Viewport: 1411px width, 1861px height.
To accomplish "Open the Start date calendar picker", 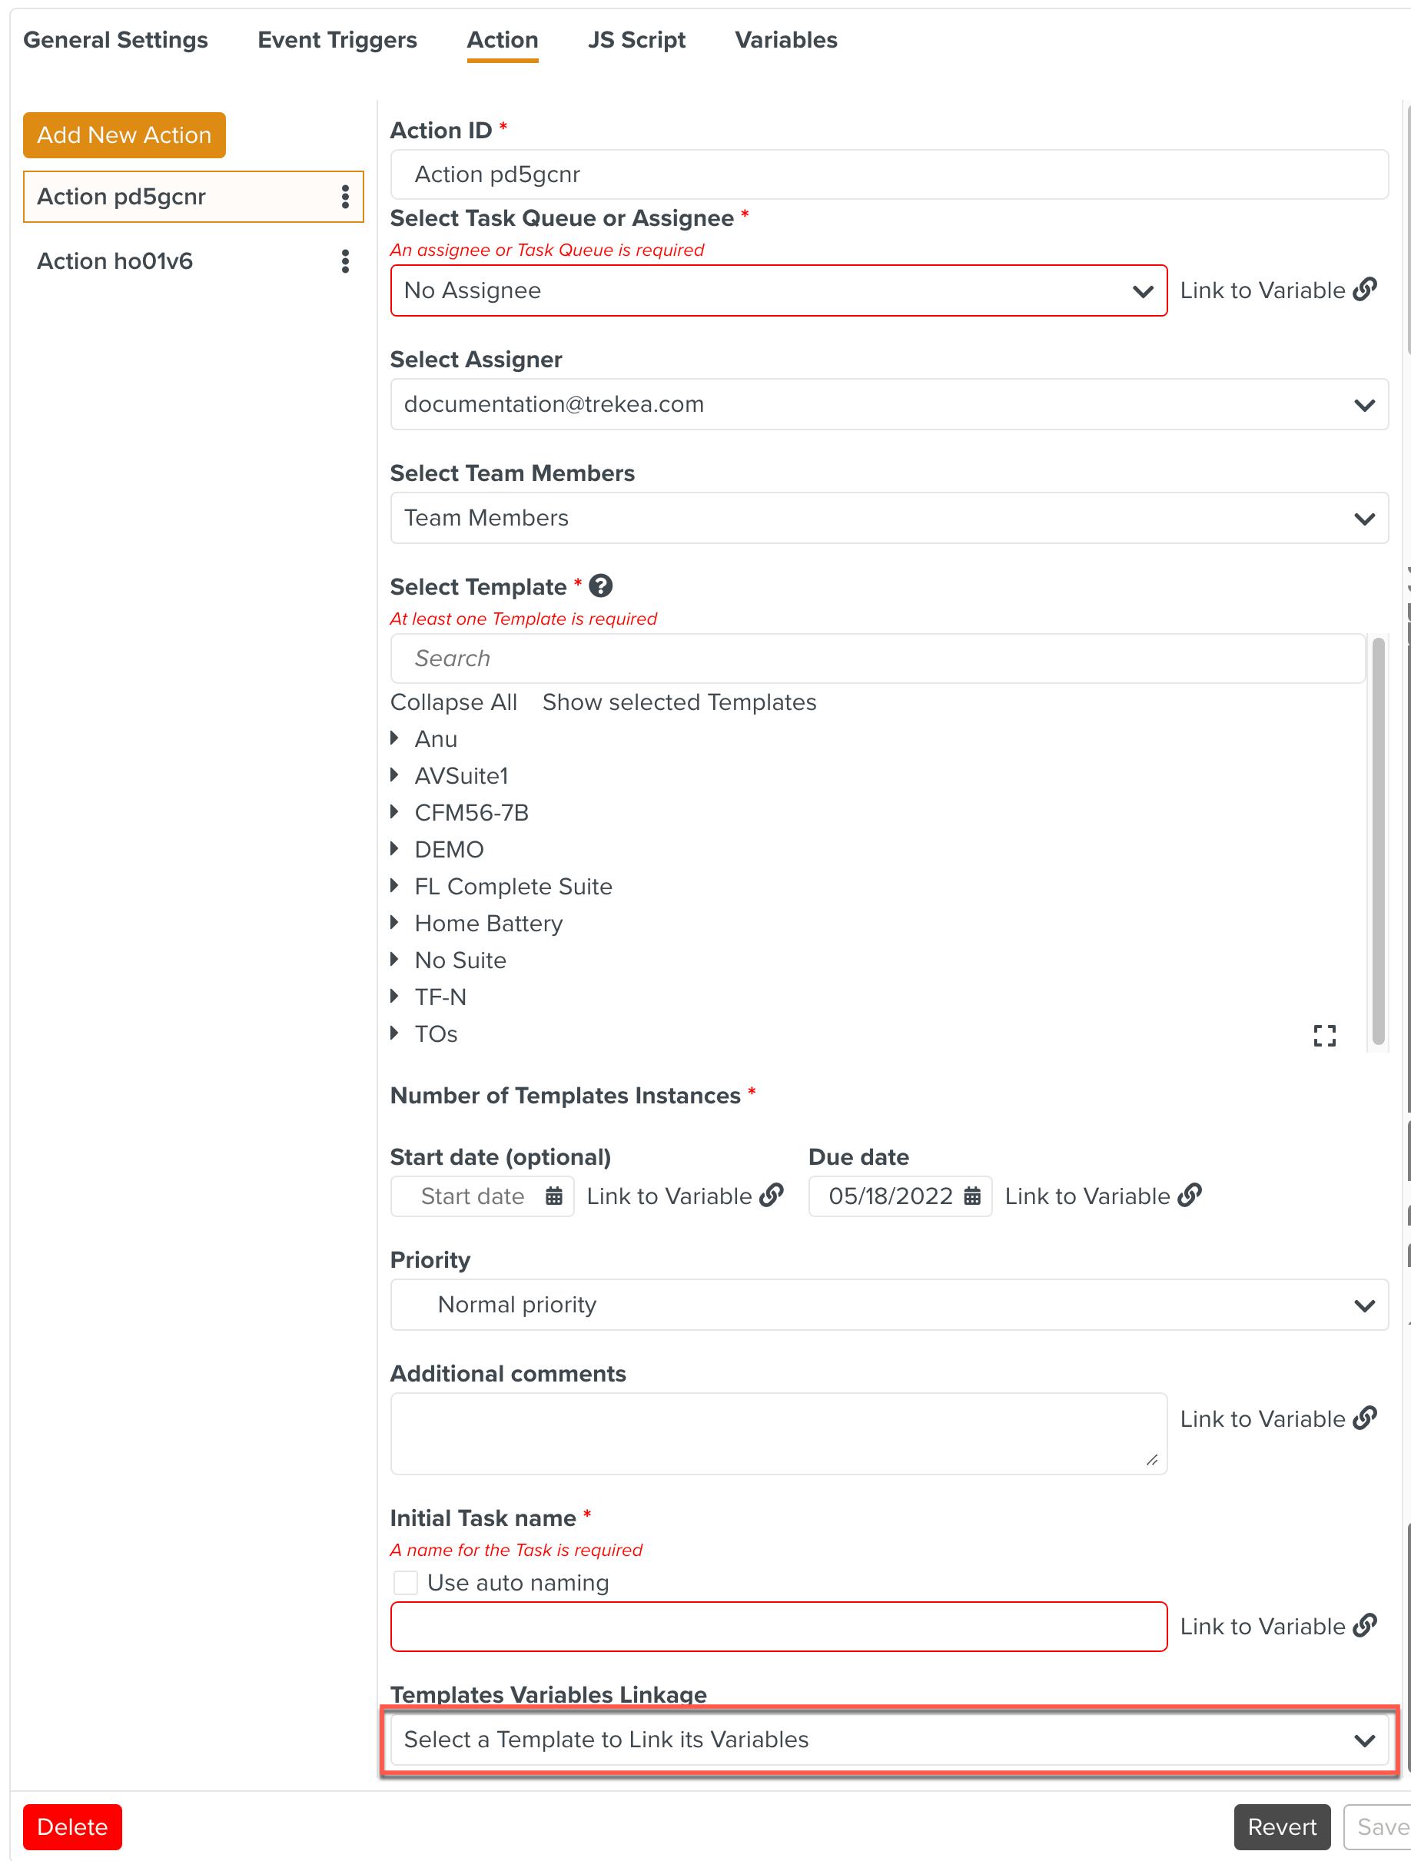I will [x=553, y=1196].
